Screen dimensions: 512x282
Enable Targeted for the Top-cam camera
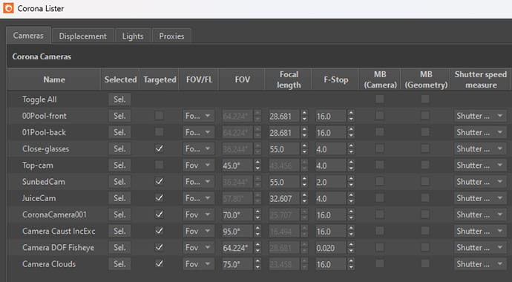[159, 165]
